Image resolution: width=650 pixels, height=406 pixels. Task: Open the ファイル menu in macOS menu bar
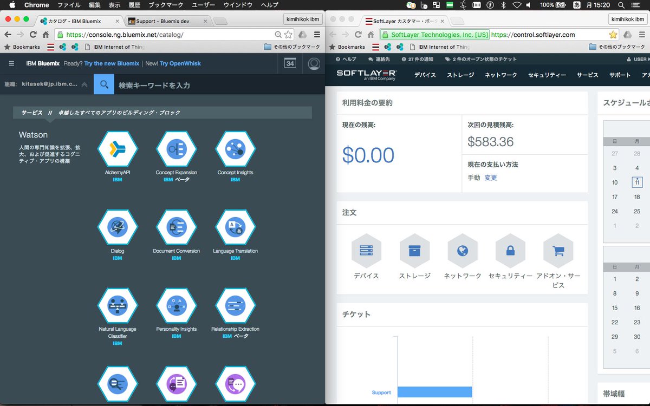(69, 5)
